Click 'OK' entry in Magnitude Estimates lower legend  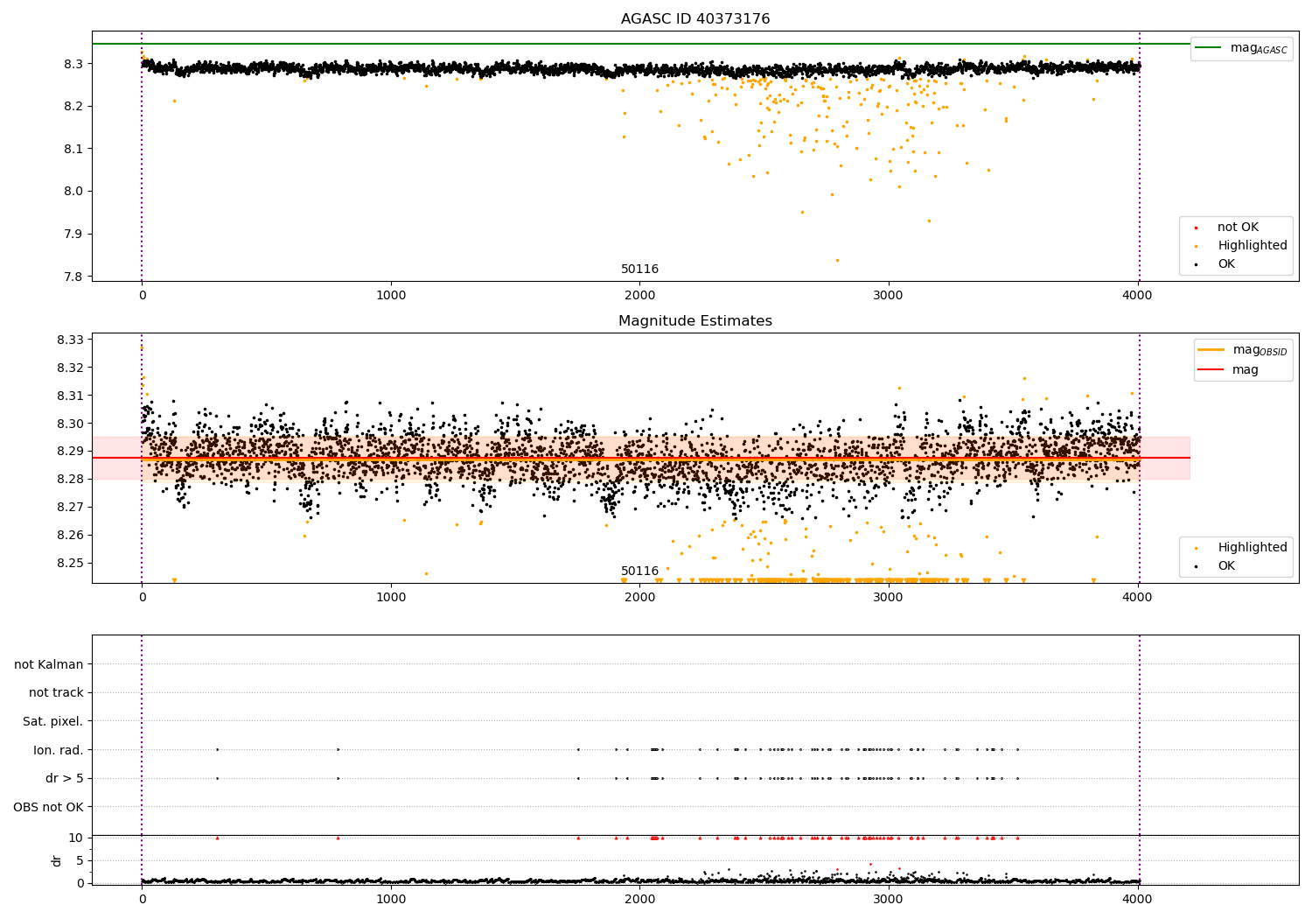tap(1226, 566)
